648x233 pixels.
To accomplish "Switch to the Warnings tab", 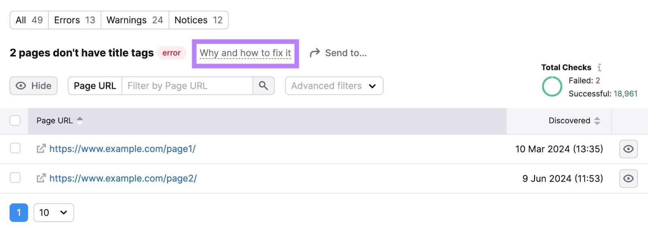I will pyautogui.click(x=134, y=19).
